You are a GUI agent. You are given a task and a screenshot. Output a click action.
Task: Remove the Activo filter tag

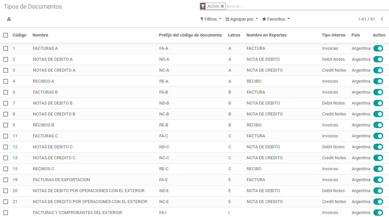tap(222, 6)
